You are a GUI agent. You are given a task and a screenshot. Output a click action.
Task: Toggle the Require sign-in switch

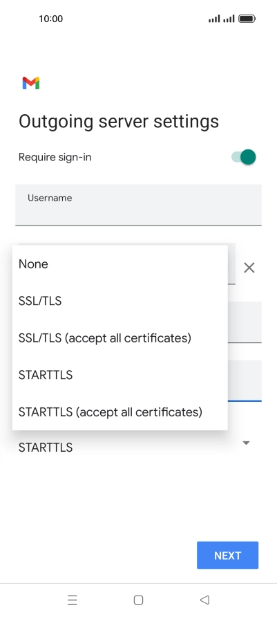[x=244, y=157]
